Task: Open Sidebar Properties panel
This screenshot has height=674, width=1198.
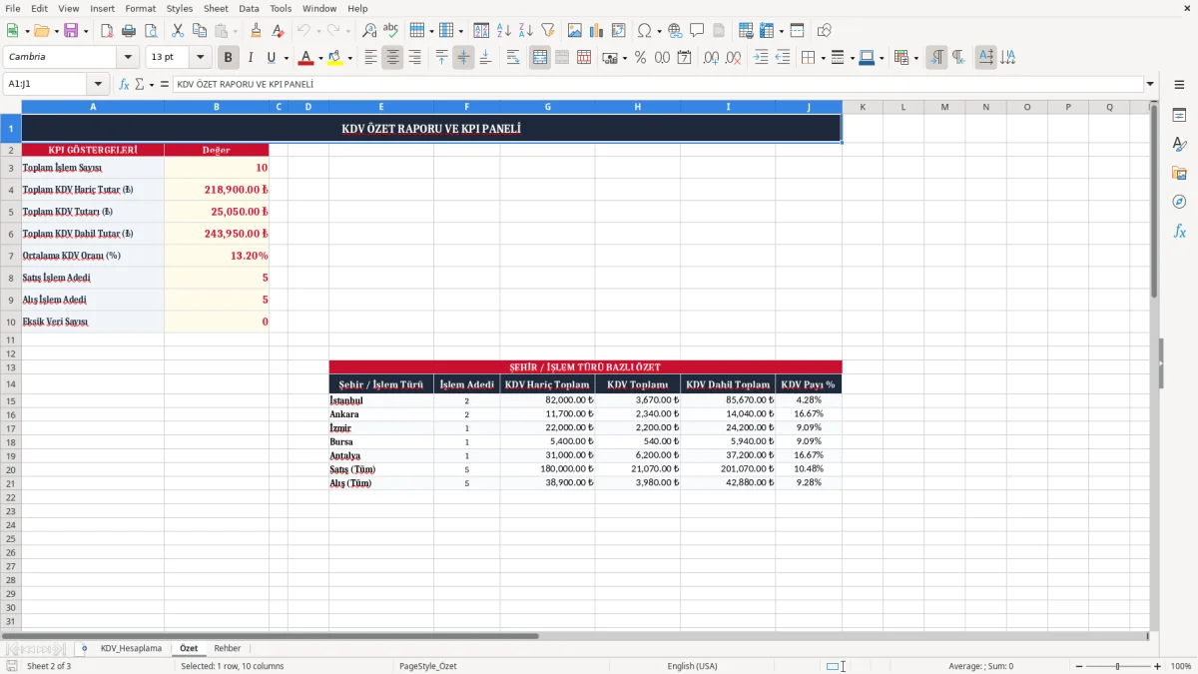Action: [x=1179, y=116]
